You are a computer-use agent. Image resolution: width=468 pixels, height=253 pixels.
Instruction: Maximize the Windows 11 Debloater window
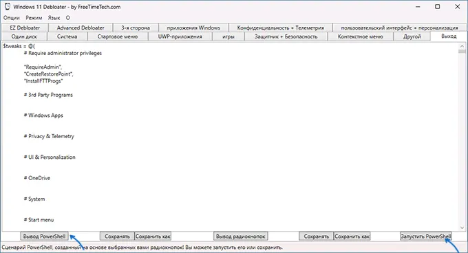(x=437, y=7)
